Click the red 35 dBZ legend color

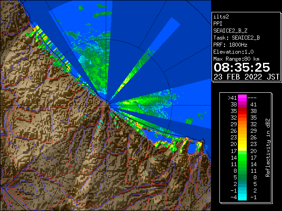pyautogui.click(x=242, y=111)
